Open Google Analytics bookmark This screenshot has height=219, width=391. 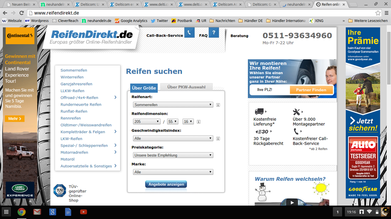click(x=131, y=21)
